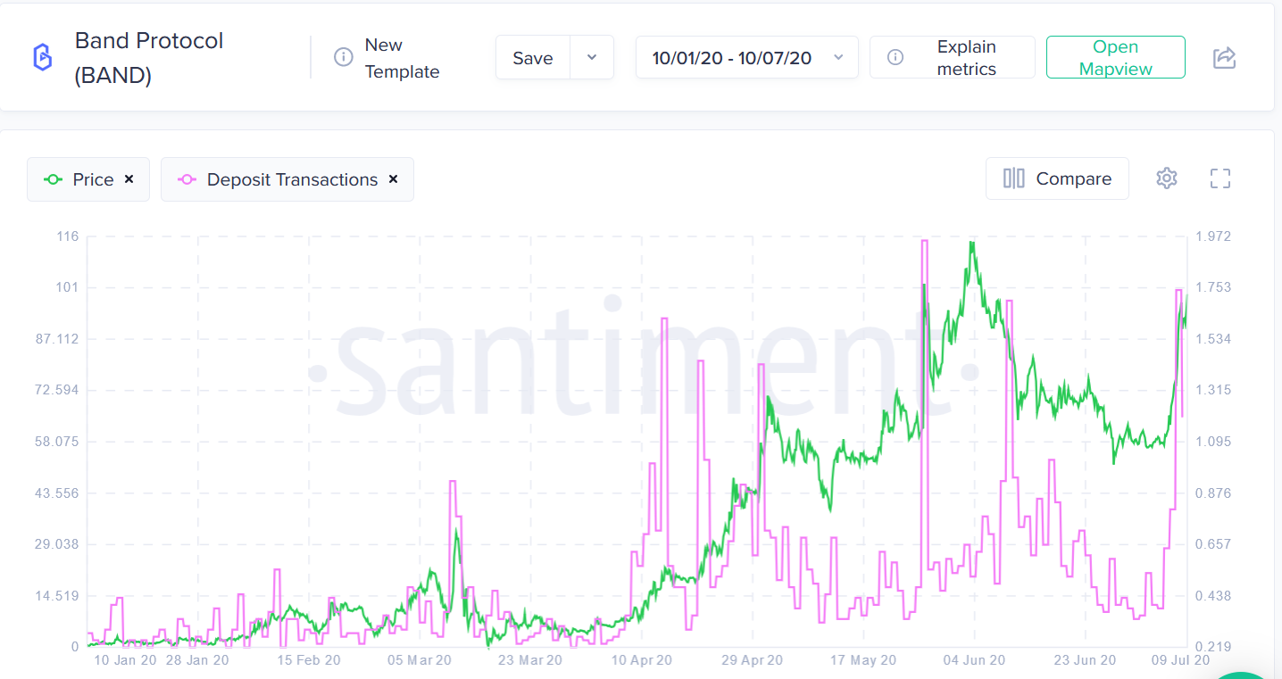Click the Band Protocol (BAND) title
This screenshot has height=679, width=1282.
pyautogui.click(x=149, y=58)
